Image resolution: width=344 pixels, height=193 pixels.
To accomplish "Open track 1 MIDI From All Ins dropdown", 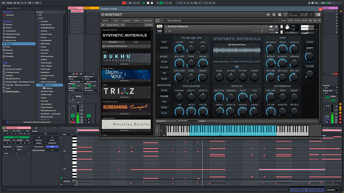I will (x=76, y=79).
